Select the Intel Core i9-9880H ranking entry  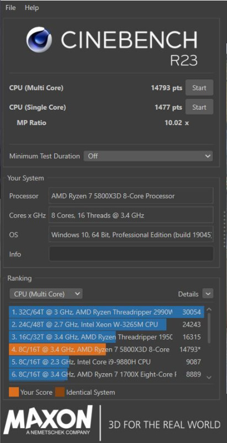(107, 362)
